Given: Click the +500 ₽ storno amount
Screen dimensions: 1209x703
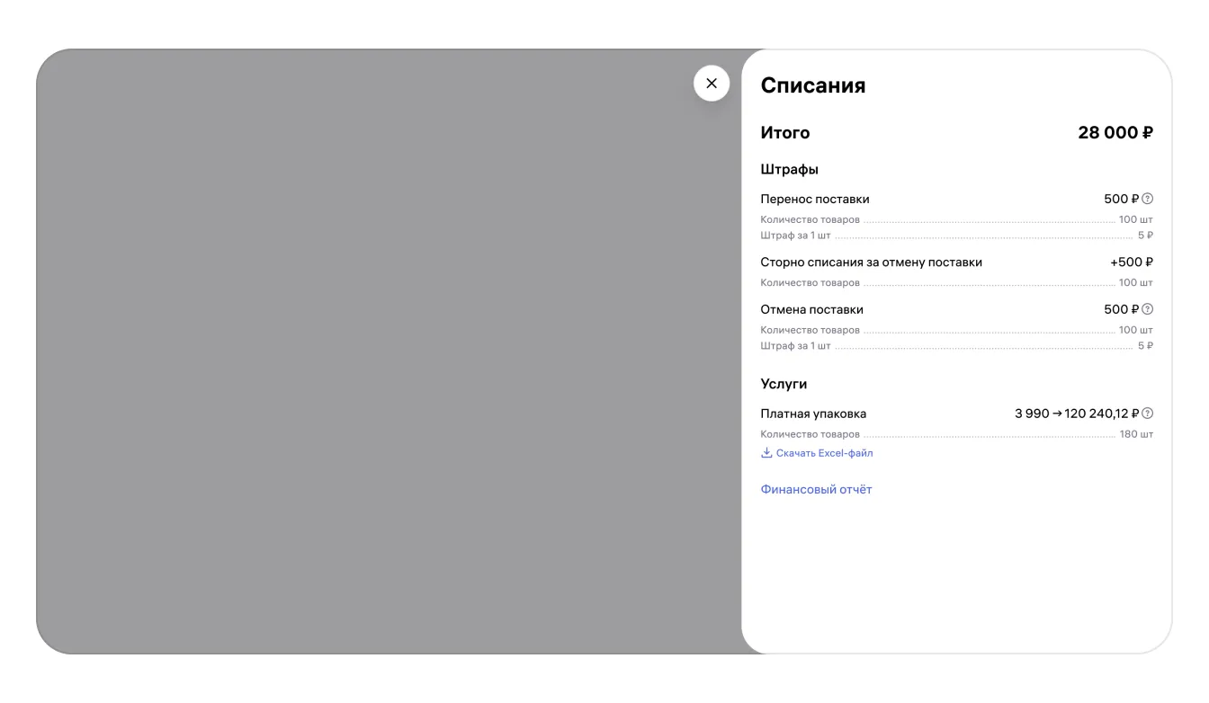Looking at the screenshot, I should (1132, 263).
